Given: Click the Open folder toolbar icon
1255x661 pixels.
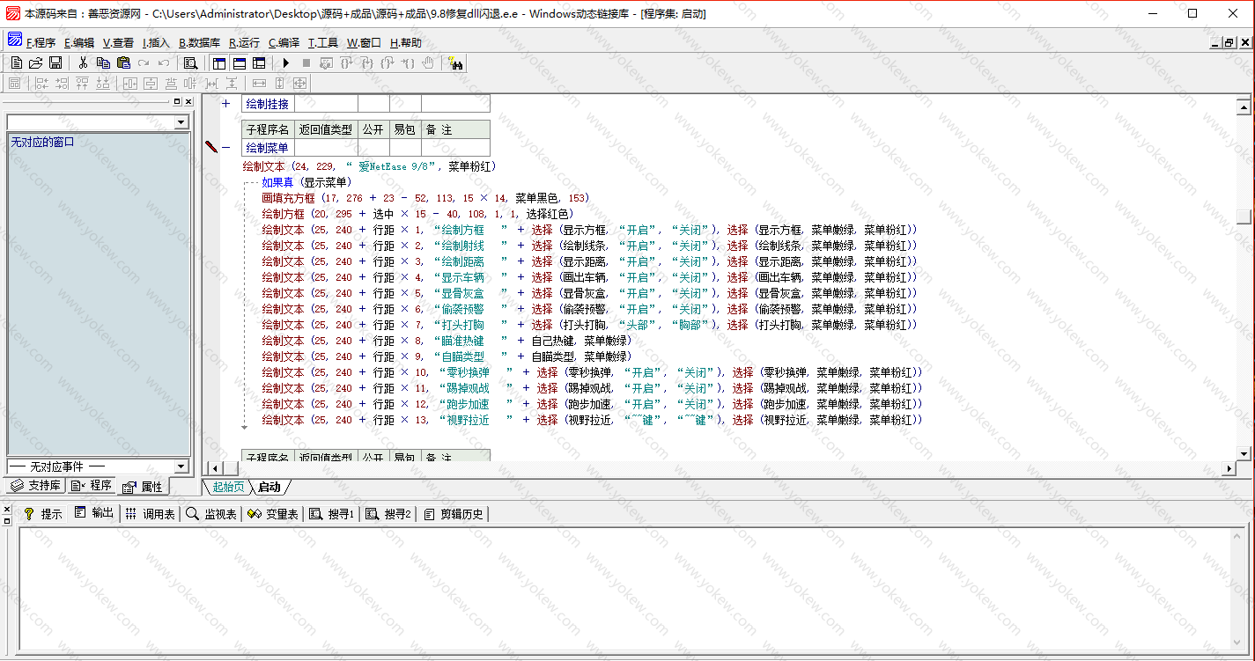Looking at the screenshot, I should 35,62.
